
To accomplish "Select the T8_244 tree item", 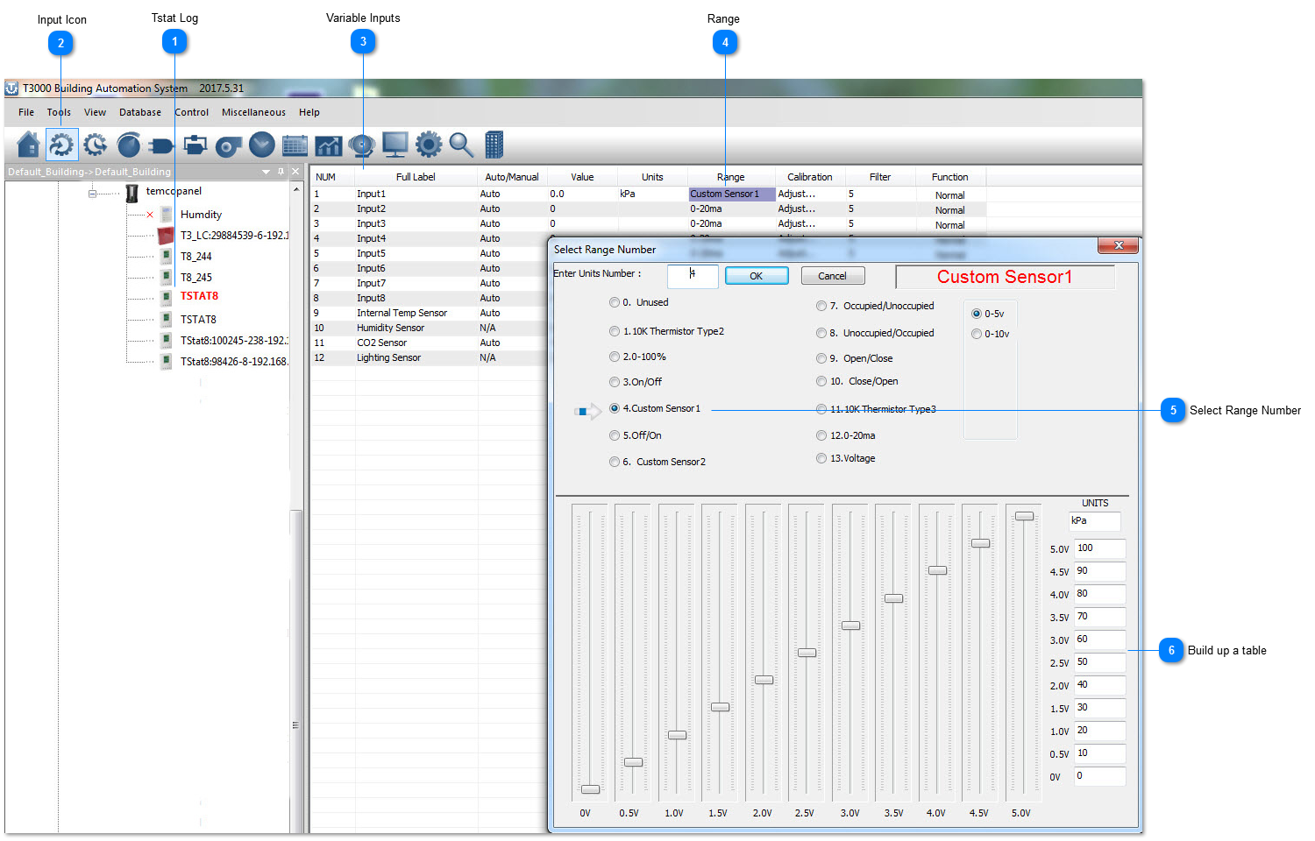I will [196, 257].
